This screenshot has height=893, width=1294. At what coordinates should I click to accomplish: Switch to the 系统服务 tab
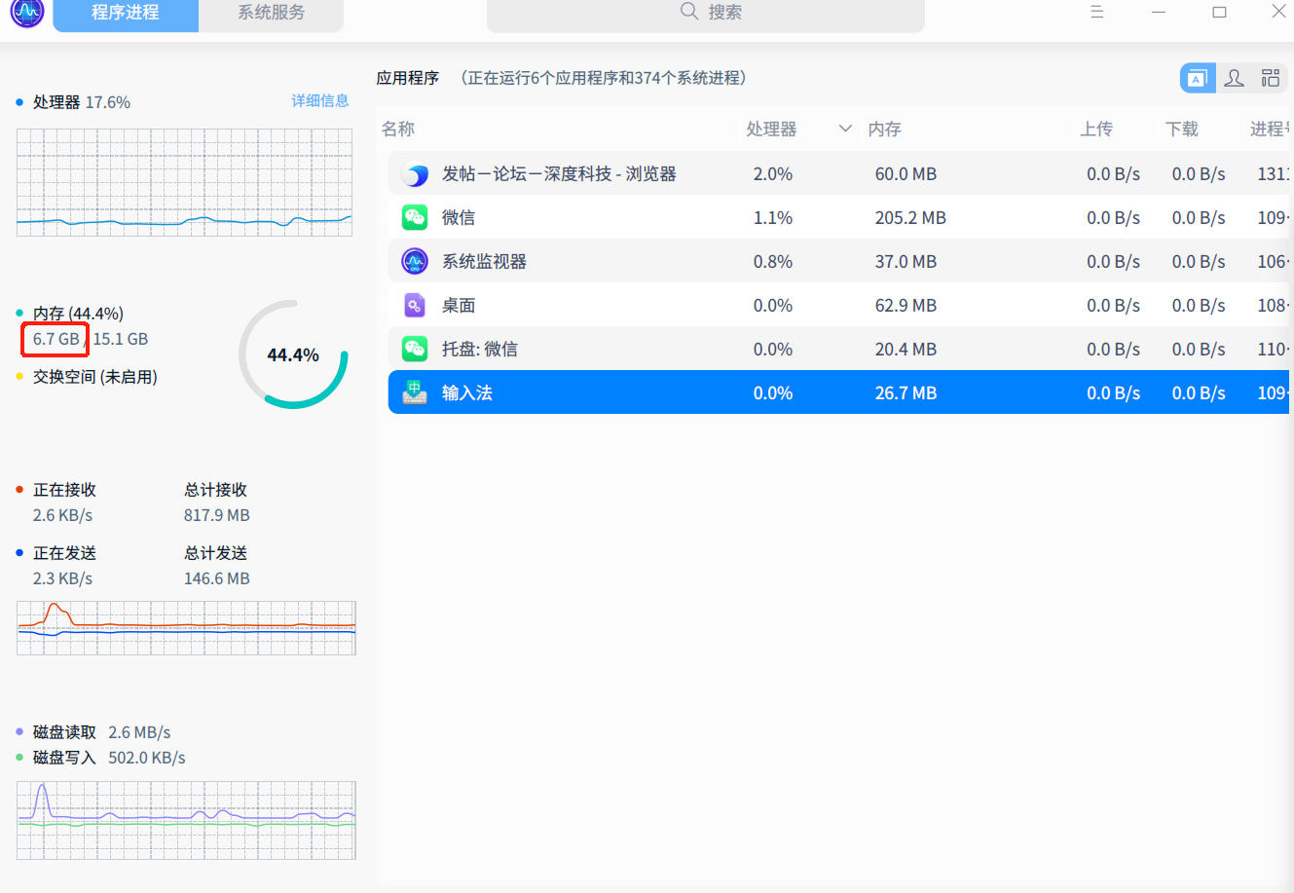pos(272,14)
